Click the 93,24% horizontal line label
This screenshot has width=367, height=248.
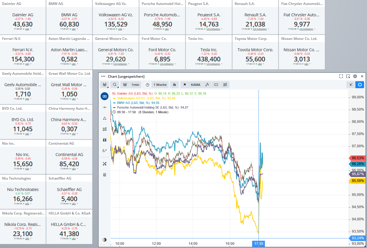(357, 238)
